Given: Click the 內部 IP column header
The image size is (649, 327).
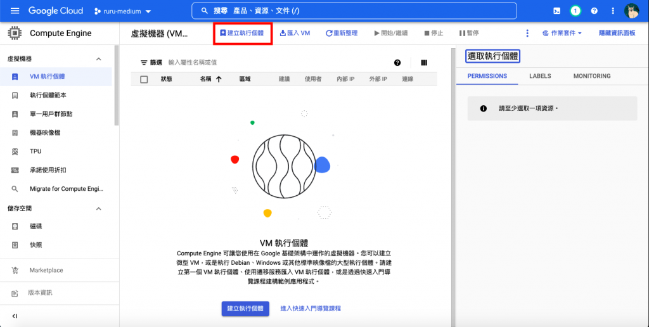Looking at the screenshot, I should tap(345, 79).
